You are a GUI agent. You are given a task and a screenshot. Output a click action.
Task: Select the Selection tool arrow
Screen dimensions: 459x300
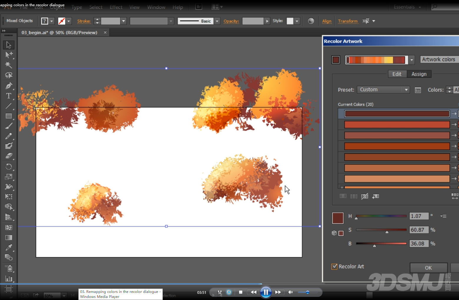click(9, 45)
